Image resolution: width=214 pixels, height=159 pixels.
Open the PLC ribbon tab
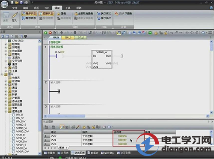click(47, 8)
